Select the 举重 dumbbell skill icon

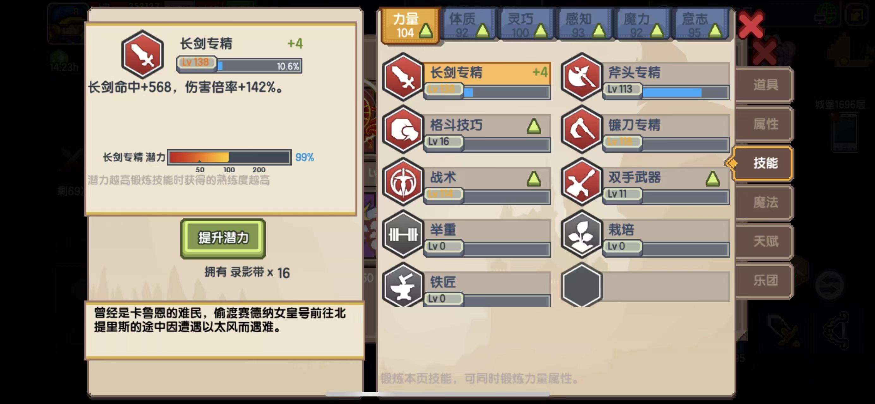click(403, 234)
